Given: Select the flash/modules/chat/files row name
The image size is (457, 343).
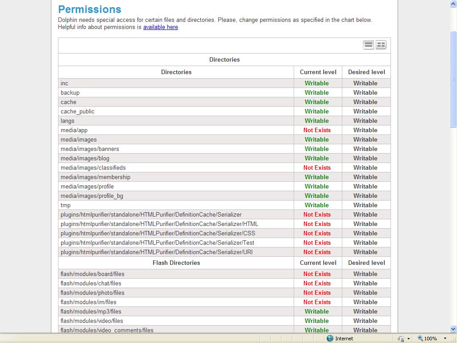Looking at the screenshot, I should click(91, 284).
